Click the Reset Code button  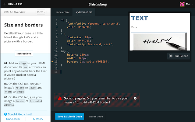click(96, 117)
